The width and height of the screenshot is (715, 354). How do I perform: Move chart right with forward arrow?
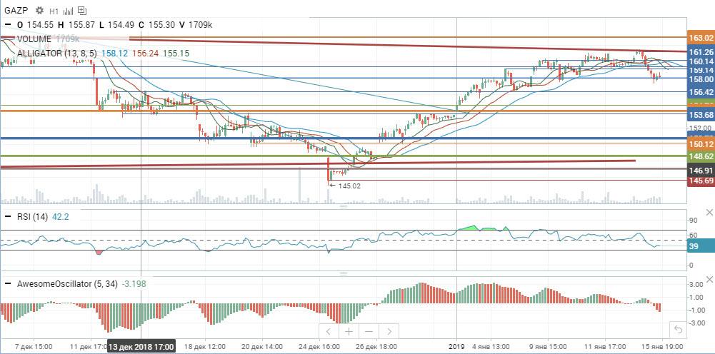pyautogui.click(x=389, y=331)
